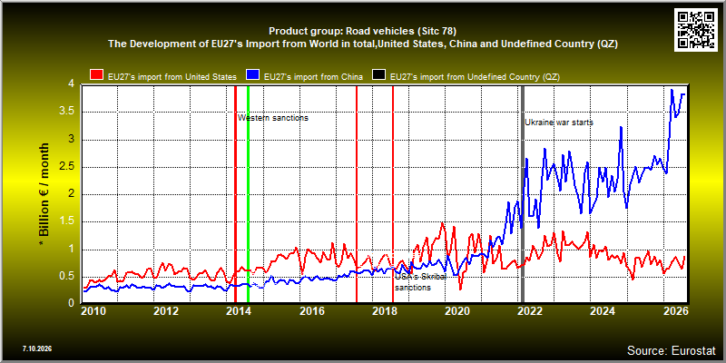Click the x-axis label 2012

pos(166,310)
